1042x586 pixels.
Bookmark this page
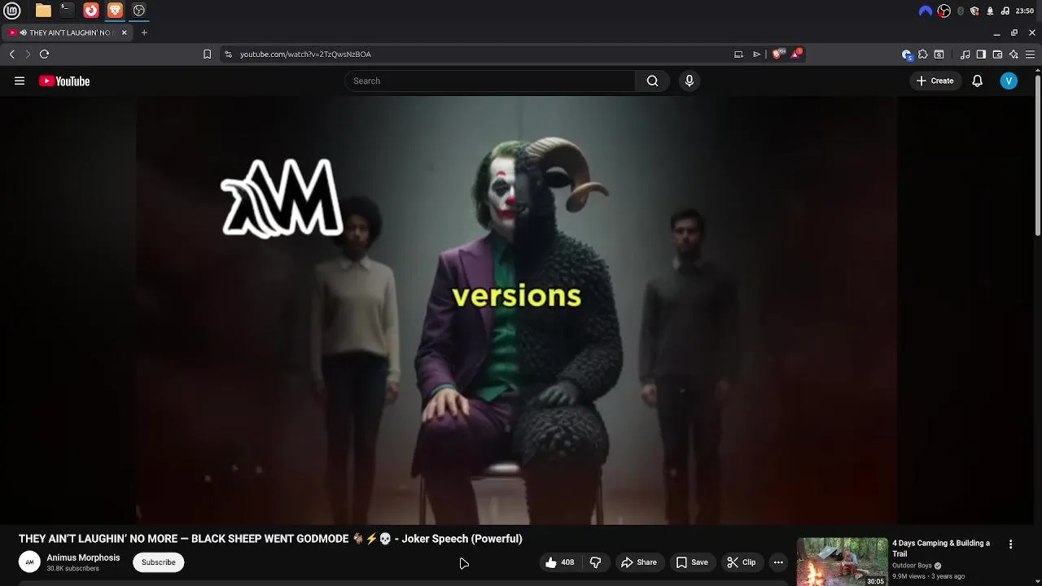(x=207, y=55)
